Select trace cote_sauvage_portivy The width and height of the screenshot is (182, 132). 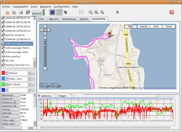coord(17,44)
